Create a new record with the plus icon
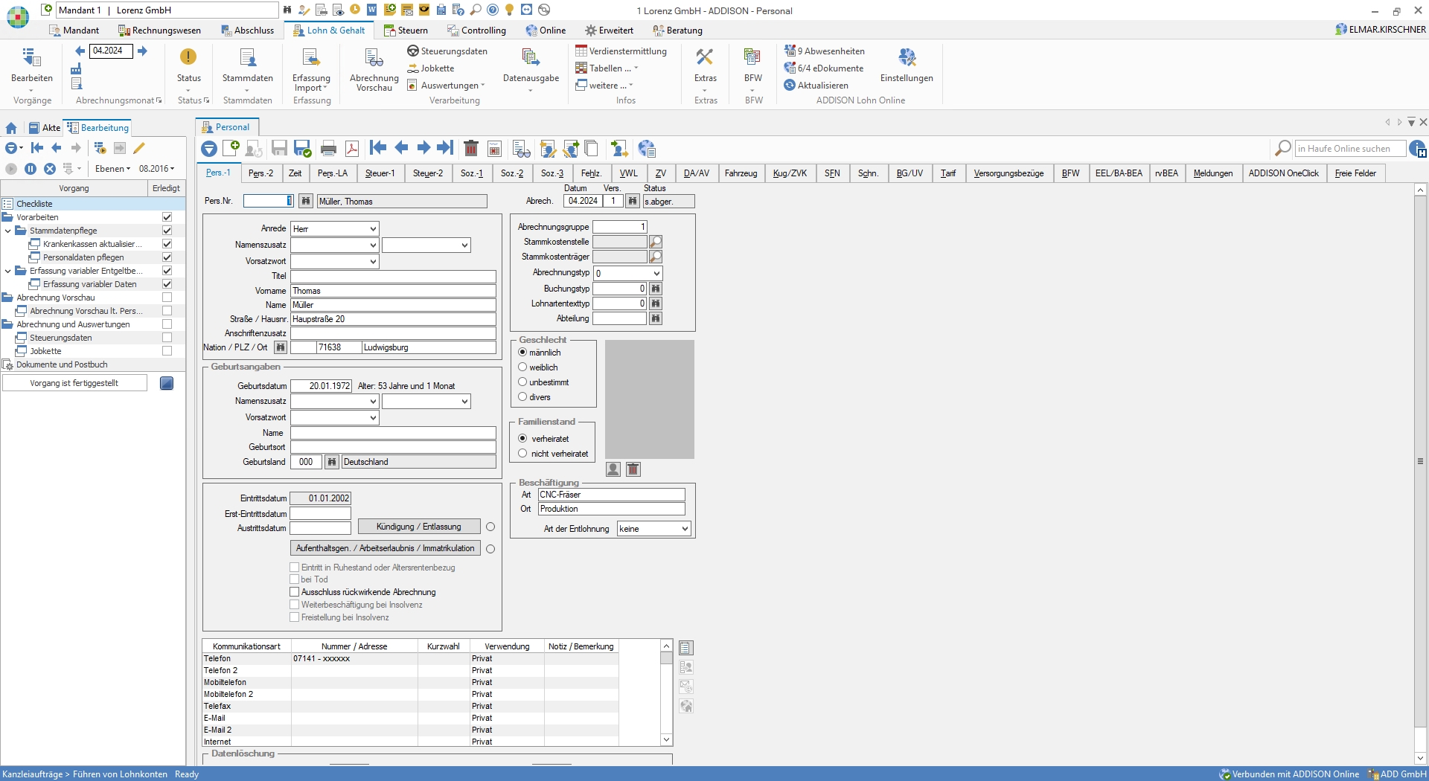The width and height of the screenshot is (1429, 781). point(231,148)
